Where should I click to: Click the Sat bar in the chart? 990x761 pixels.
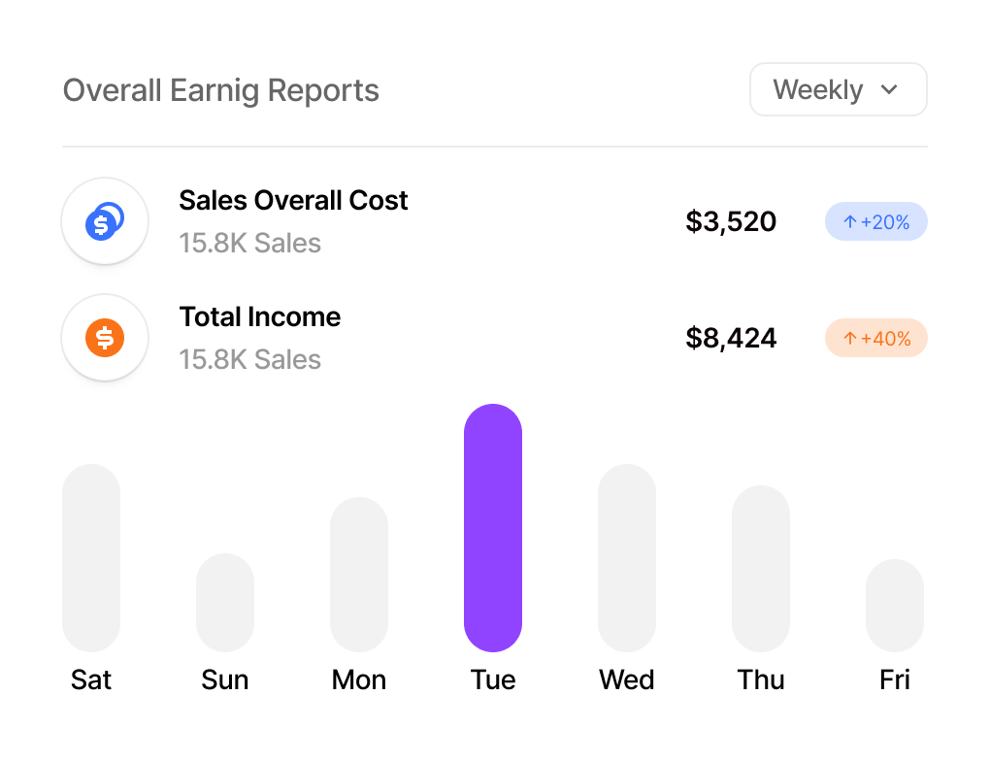[91, 558]
